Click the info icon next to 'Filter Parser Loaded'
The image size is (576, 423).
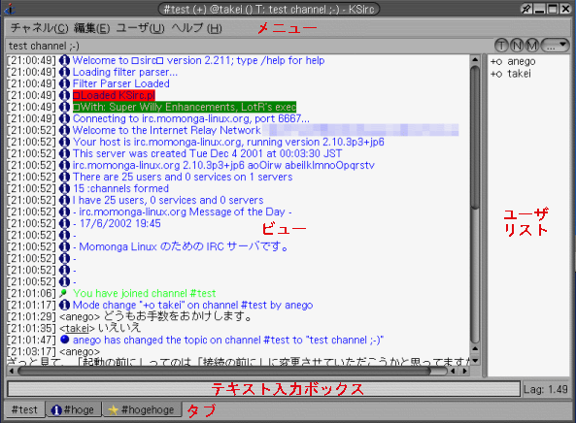[64, 83]
